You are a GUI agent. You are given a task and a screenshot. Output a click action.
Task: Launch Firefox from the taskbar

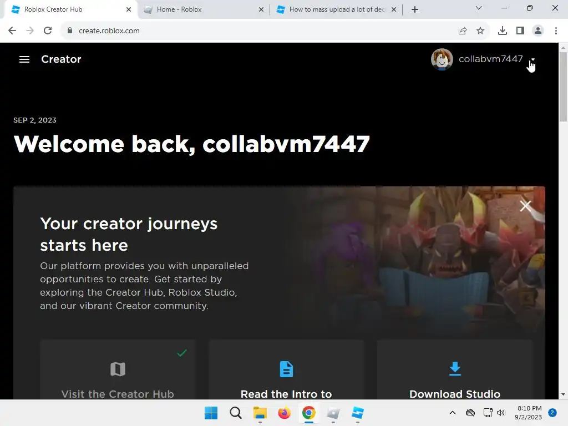click(285, 413)
